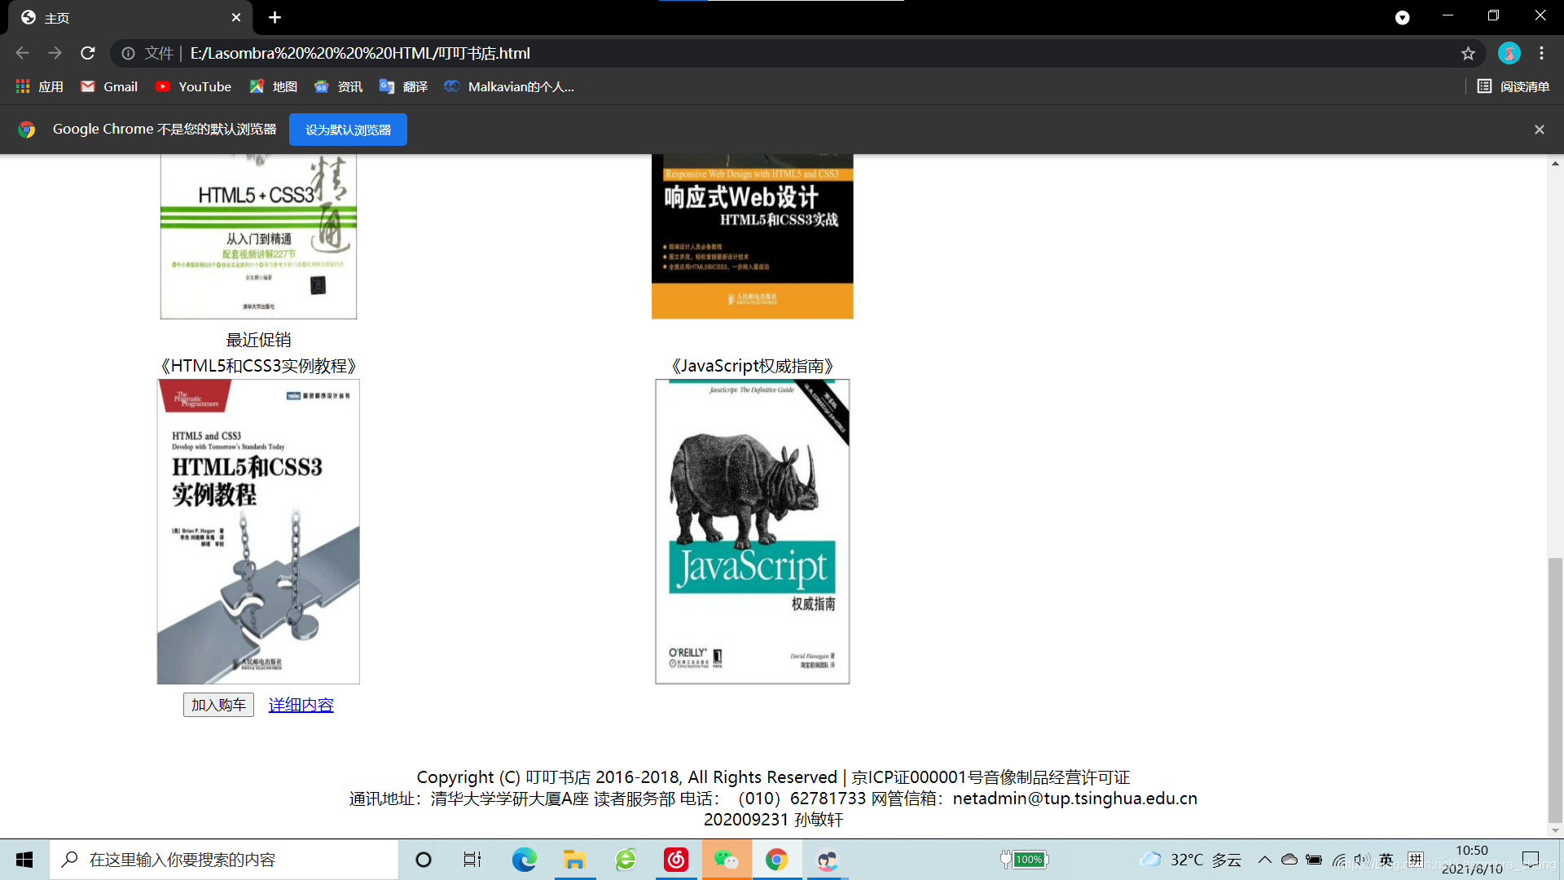1564x880 pixels.
Task: Open weather 32°C 多云 widget
Action: [x=1191, y=860]
